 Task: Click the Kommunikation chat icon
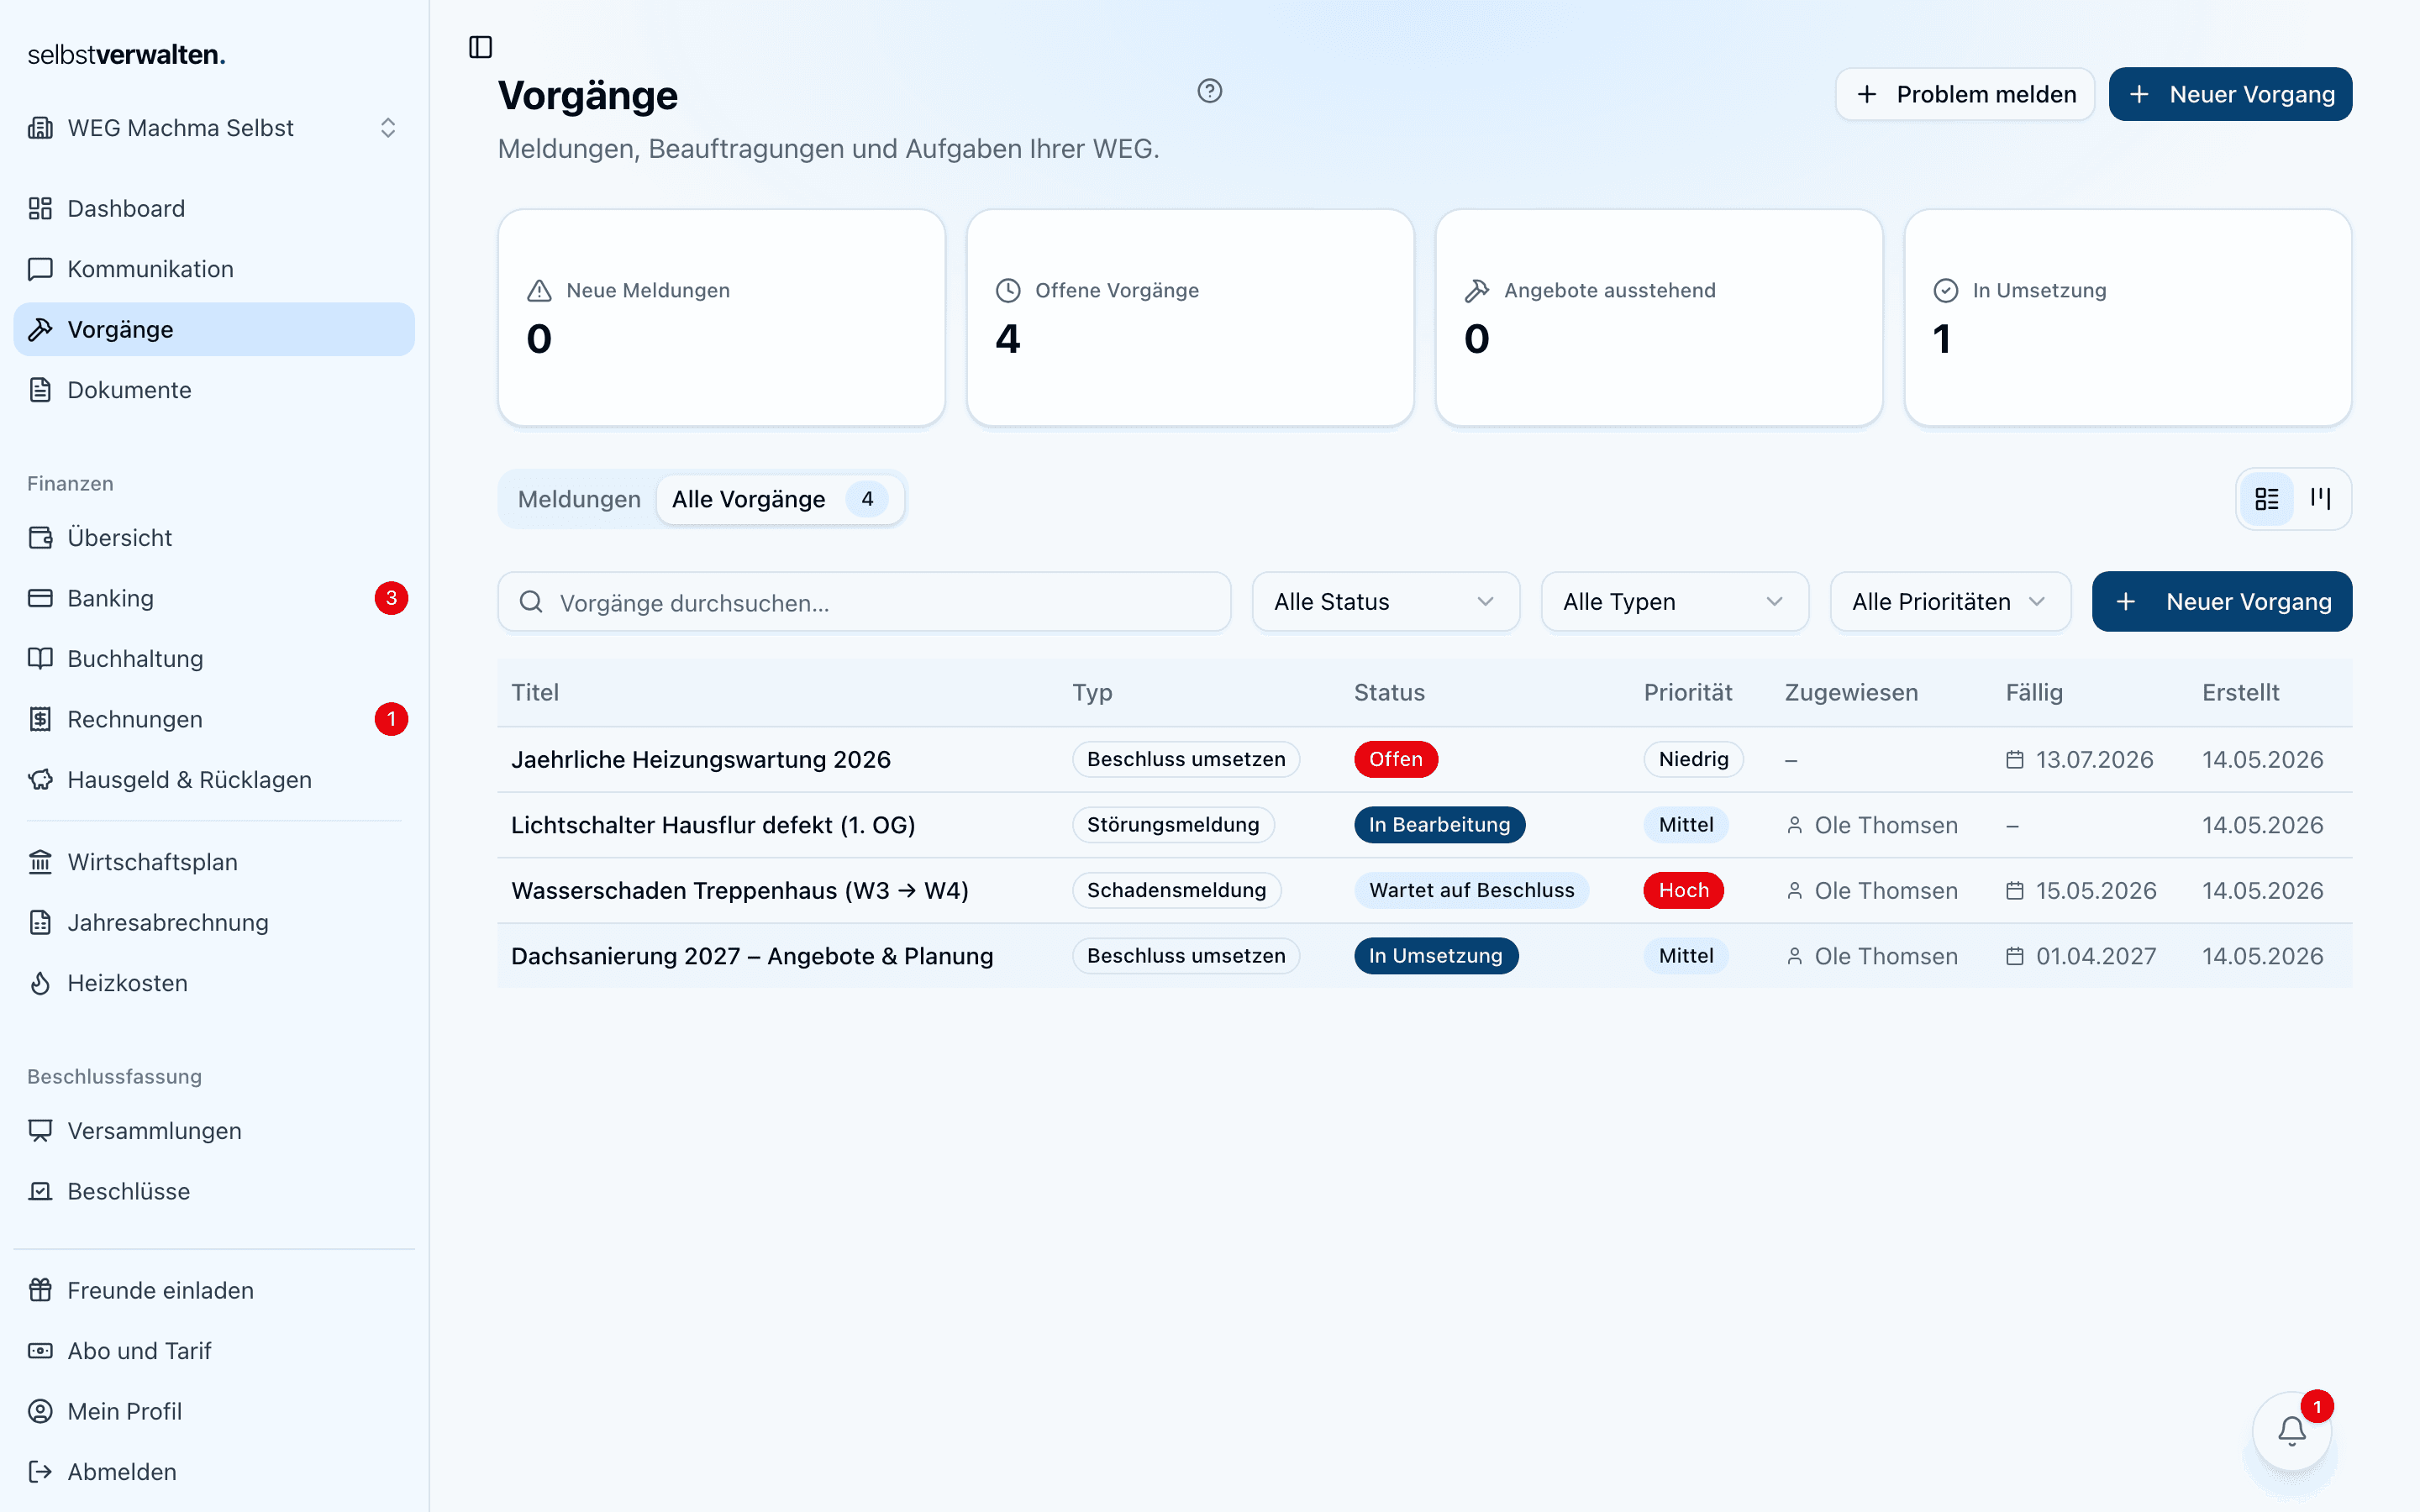pyautogui.click(x=40, y=269)
